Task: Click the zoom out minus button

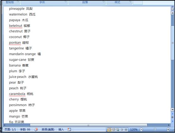Action: click(141, 130)
